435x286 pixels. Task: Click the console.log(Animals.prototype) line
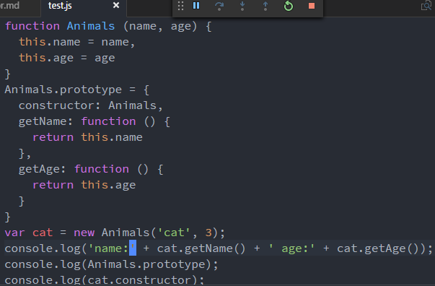[x=112, y=264]
